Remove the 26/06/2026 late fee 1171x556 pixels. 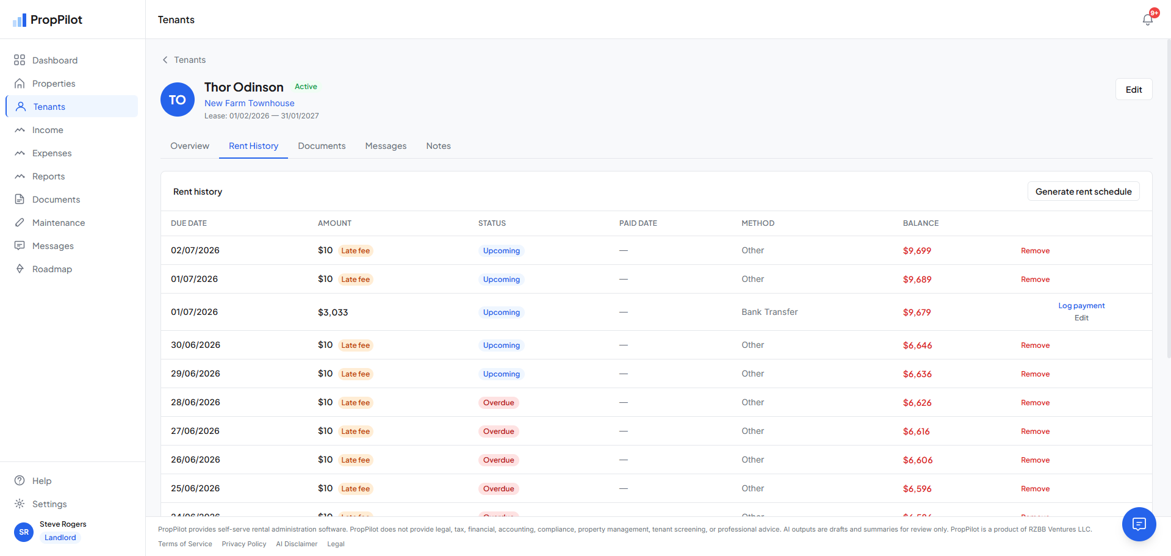(x=1035, y=460)
